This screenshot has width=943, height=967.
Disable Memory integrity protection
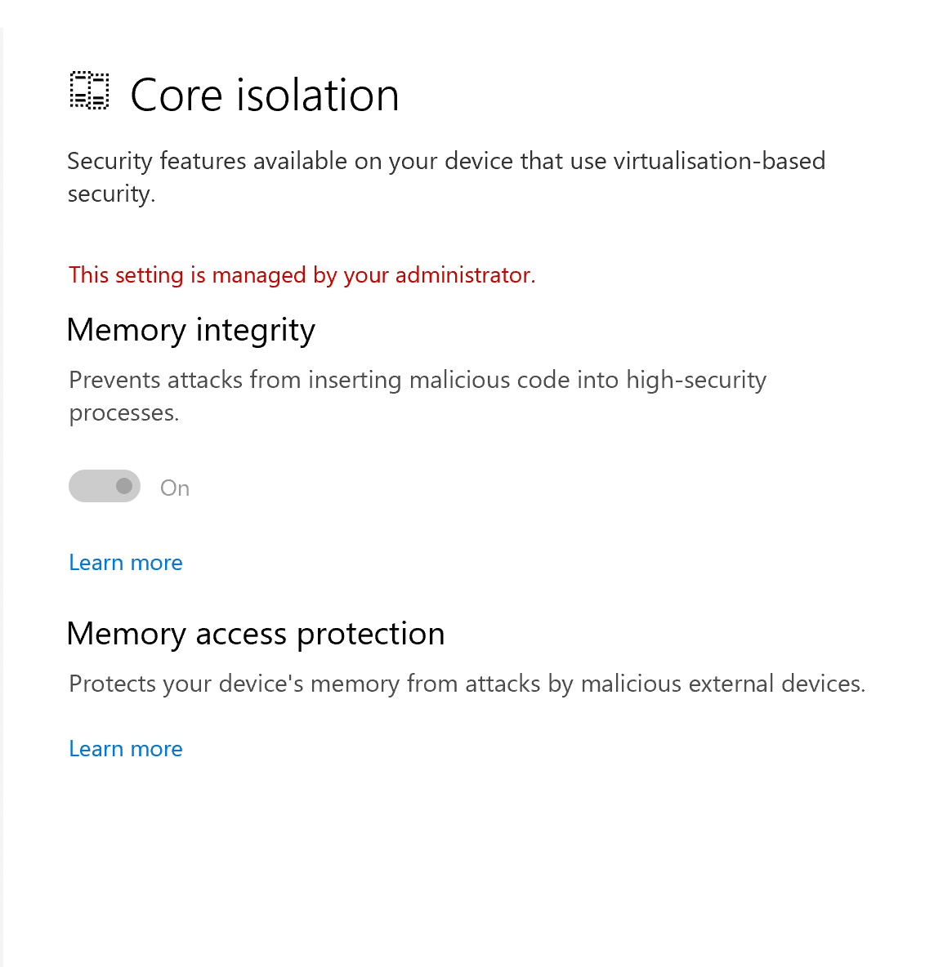tap(105, 486)
